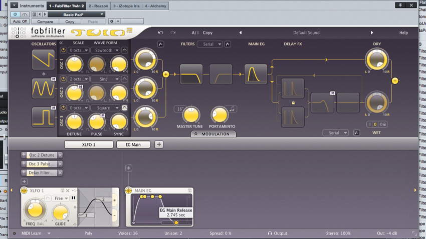Click the portamento note icon

pyautogui.click(x=232, y=109)
